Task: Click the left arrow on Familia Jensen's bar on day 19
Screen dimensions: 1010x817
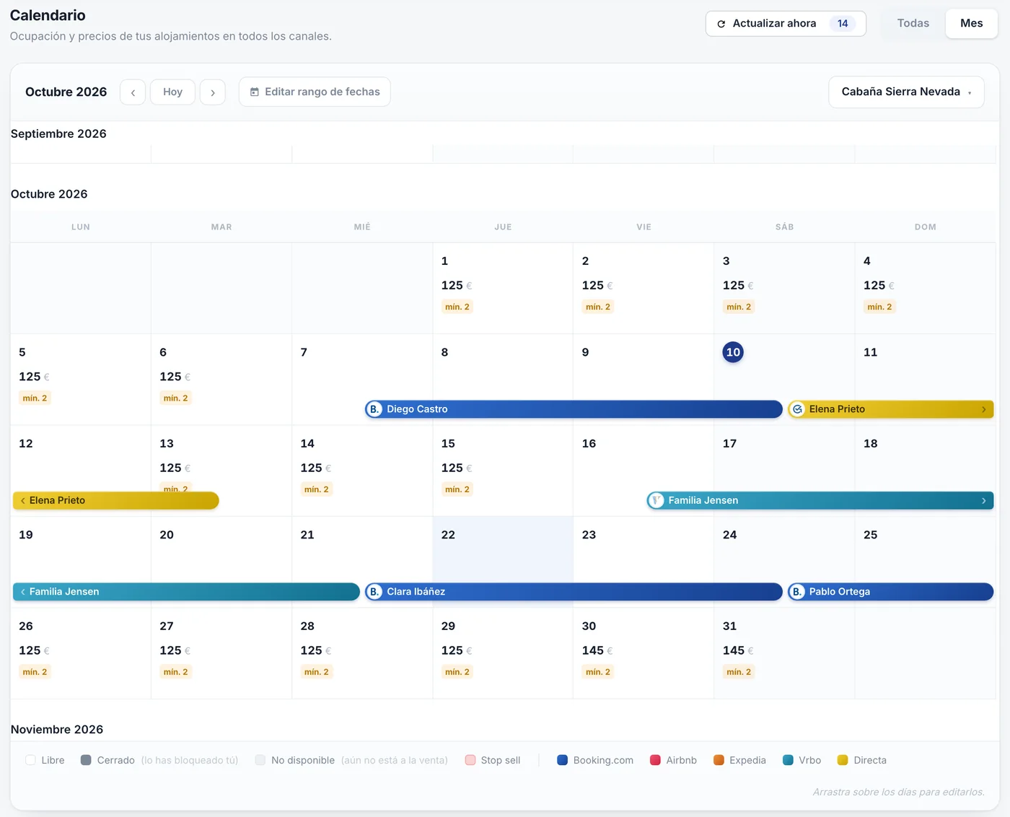Action: (23, 592)
